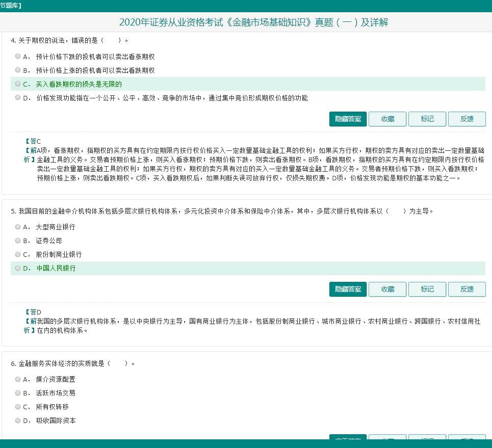
Task: Open feedback for question 5
Action: pyautogui.click(x=467, y=289)
